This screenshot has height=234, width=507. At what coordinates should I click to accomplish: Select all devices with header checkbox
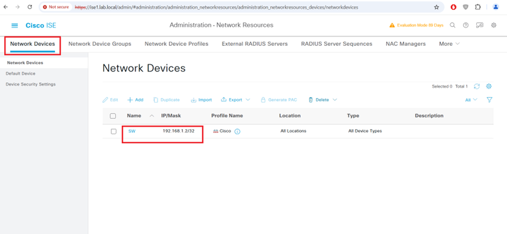[x=113, y=116]
